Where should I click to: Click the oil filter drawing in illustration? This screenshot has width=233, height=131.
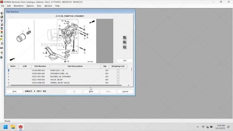21,37
